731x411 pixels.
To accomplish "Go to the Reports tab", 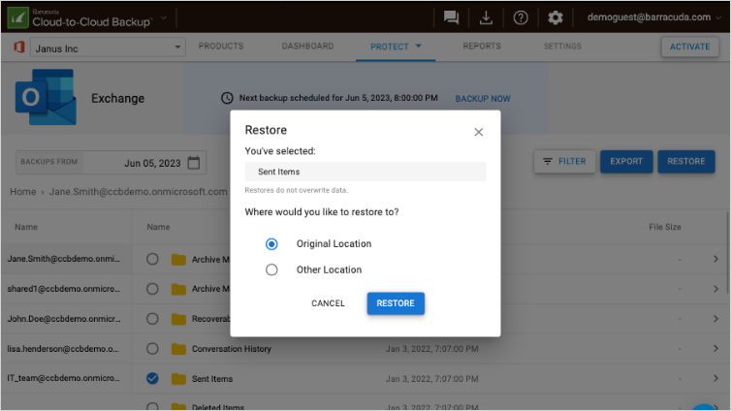I will pyautogui.click(x=482, y=47).
